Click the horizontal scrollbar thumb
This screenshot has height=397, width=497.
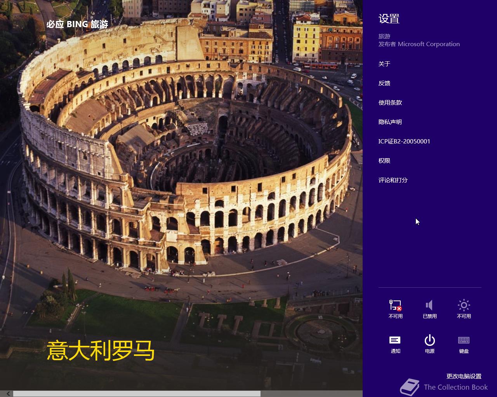click(137, 394)
